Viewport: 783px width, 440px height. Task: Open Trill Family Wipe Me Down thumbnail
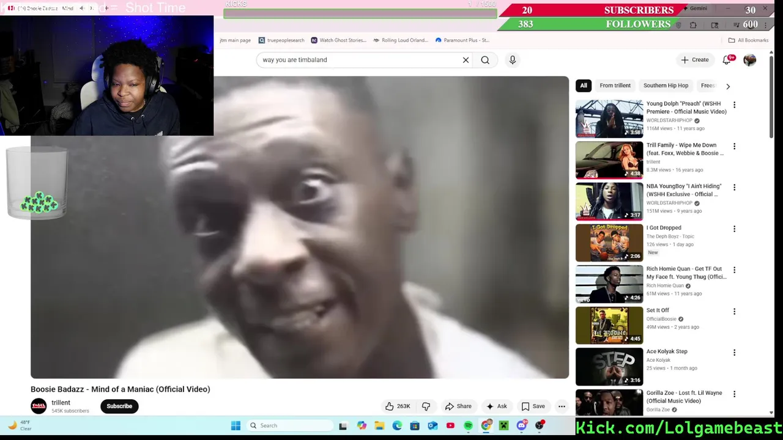609,160
